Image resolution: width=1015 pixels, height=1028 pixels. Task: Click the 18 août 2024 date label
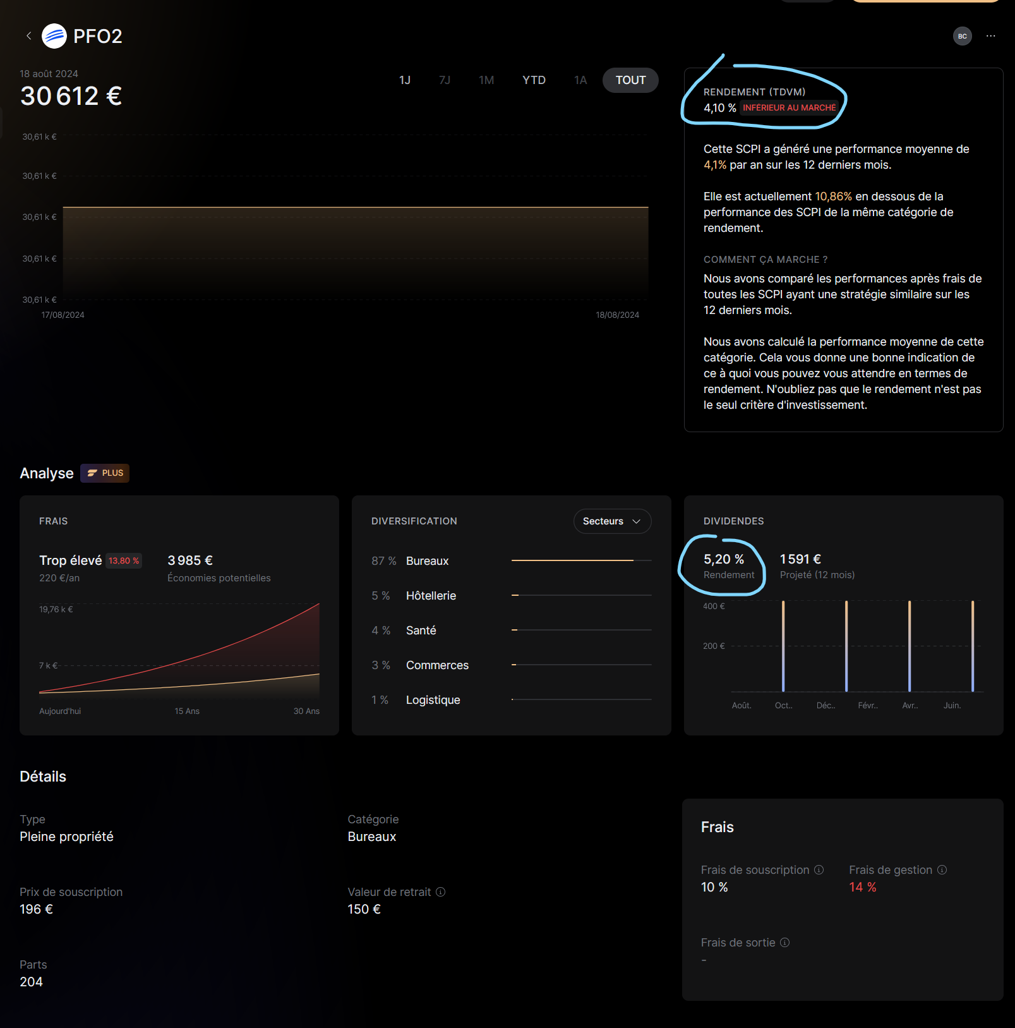click(49, 74)
